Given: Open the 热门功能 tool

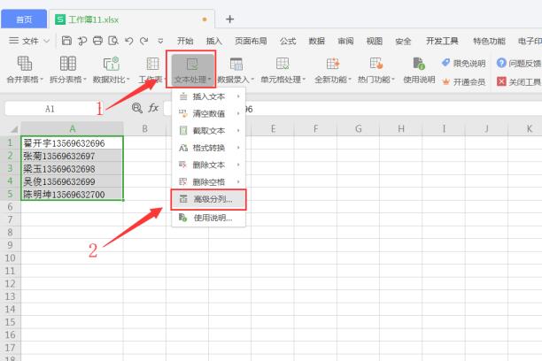Looking at the screenshot, I should click(x=376, y=70).
